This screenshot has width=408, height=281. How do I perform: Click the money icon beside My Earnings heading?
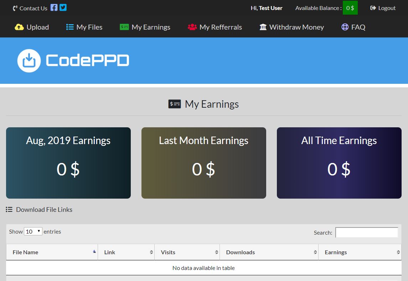point(175,104)
